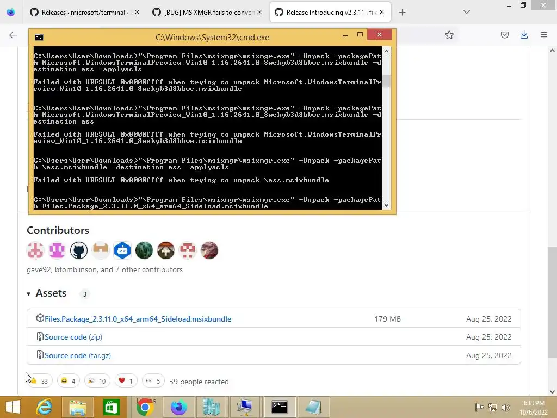
Task: Open the computer monitor app in taskbar
Action: pos(245,407)
